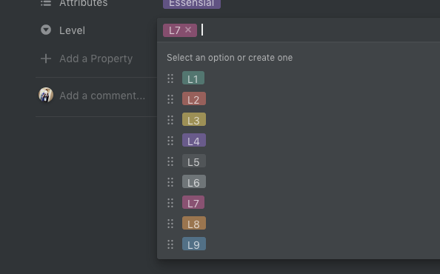Select the blue L9 tag
Viewport: 440px width, 274px height.
pos(194,244)
